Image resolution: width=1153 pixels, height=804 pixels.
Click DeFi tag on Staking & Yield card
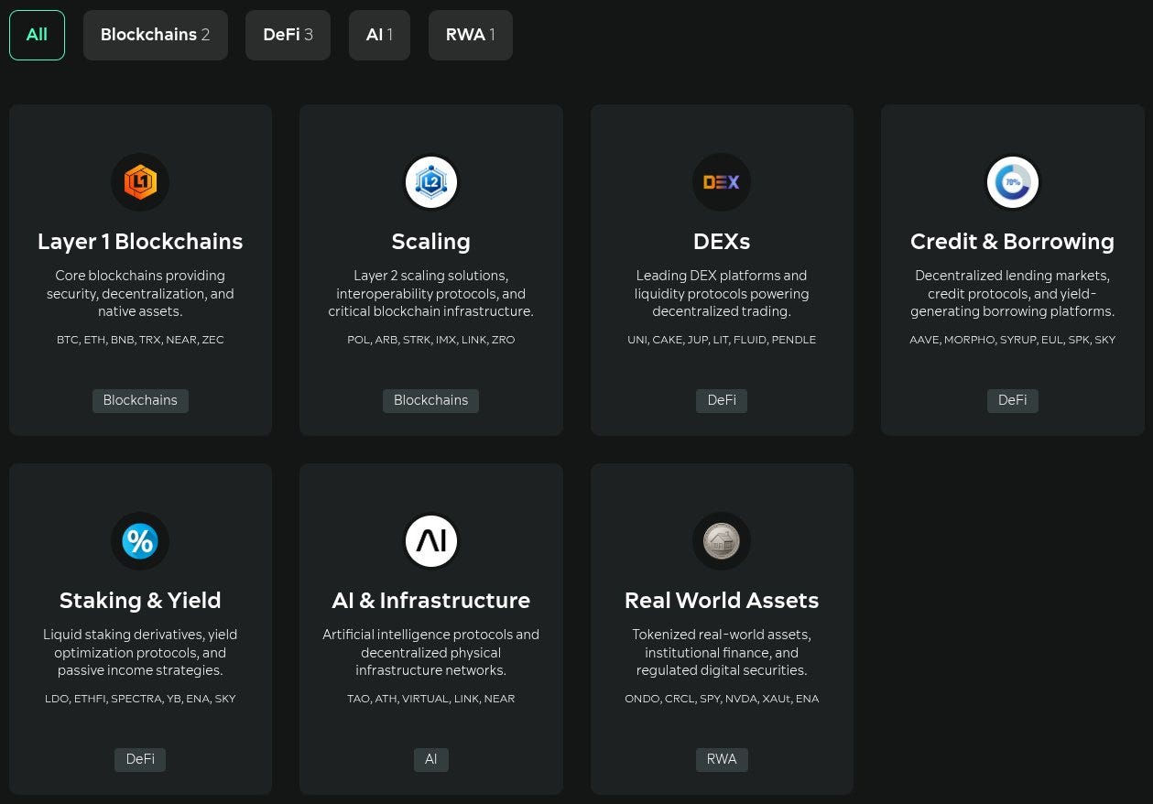pyautogui.click(x=140, y=759)
